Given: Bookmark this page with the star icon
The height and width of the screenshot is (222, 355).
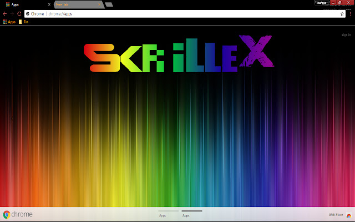Looking at the screenshot, I should click(342, 14).
